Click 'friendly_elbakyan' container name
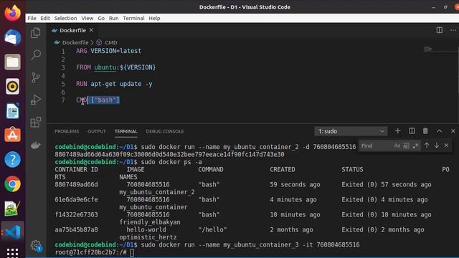The width and height of the screenshot is (459, 258). pos(150,222)
